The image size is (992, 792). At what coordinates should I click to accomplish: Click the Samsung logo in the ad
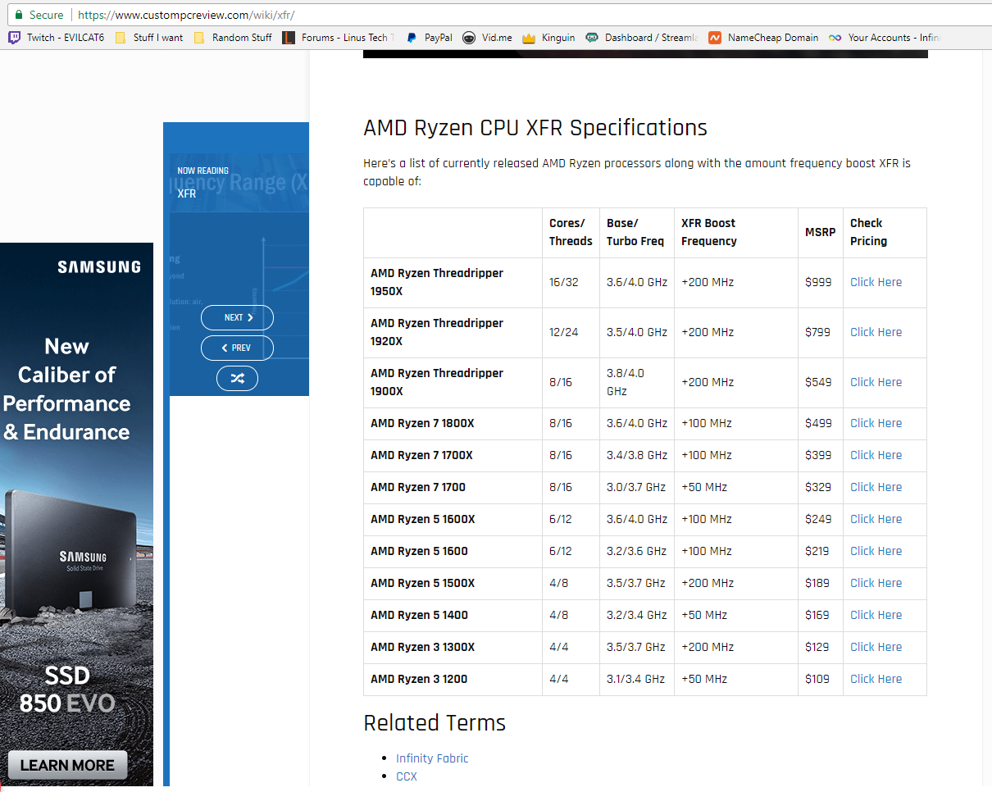coord(99,266)
